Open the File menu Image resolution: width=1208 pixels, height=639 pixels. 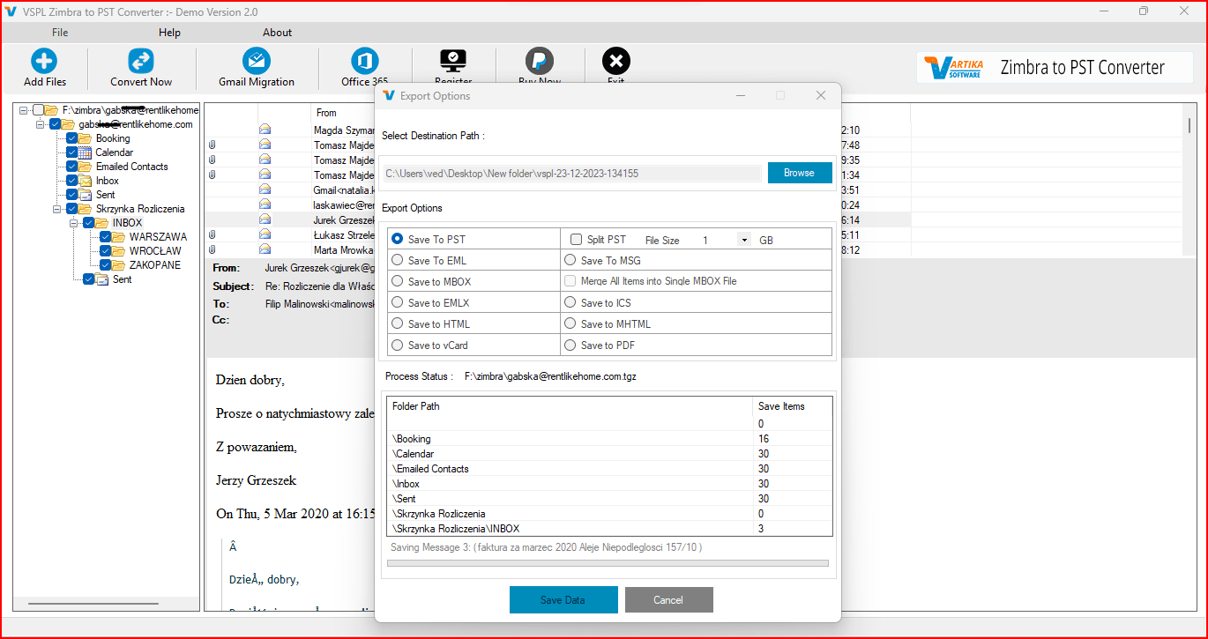point(60,33)
